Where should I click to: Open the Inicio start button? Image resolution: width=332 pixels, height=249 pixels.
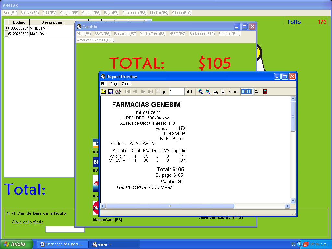click(x=17, y=244)
